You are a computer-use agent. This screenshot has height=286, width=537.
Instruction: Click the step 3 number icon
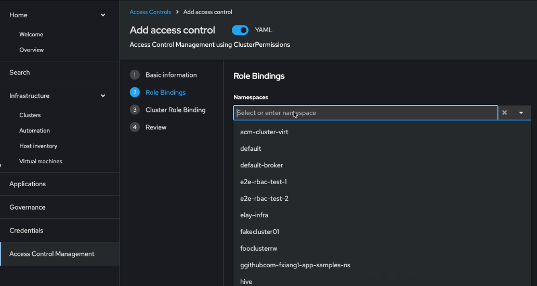click(x=135, y=110)
